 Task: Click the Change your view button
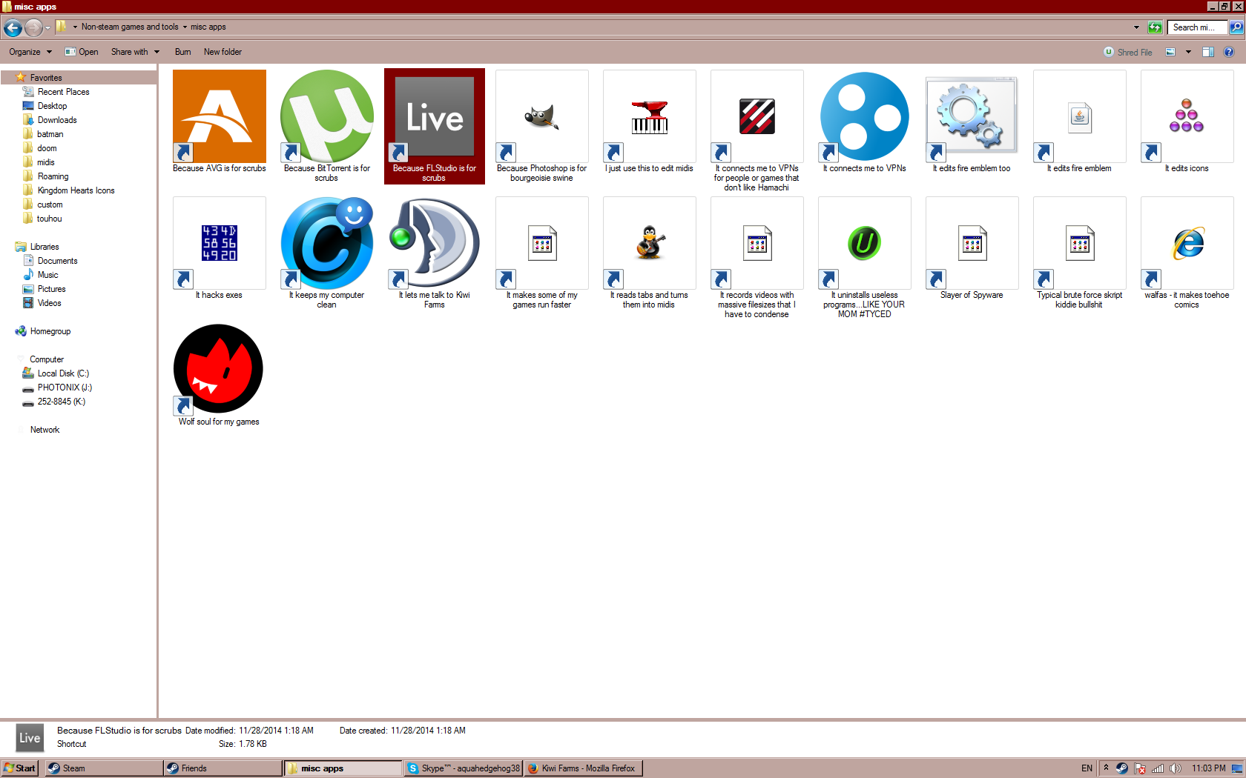coord(1170,52)
